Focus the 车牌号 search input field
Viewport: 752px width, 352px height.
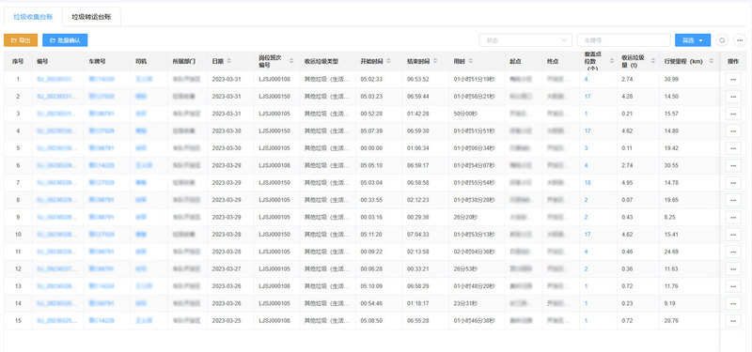click(623, 40)
